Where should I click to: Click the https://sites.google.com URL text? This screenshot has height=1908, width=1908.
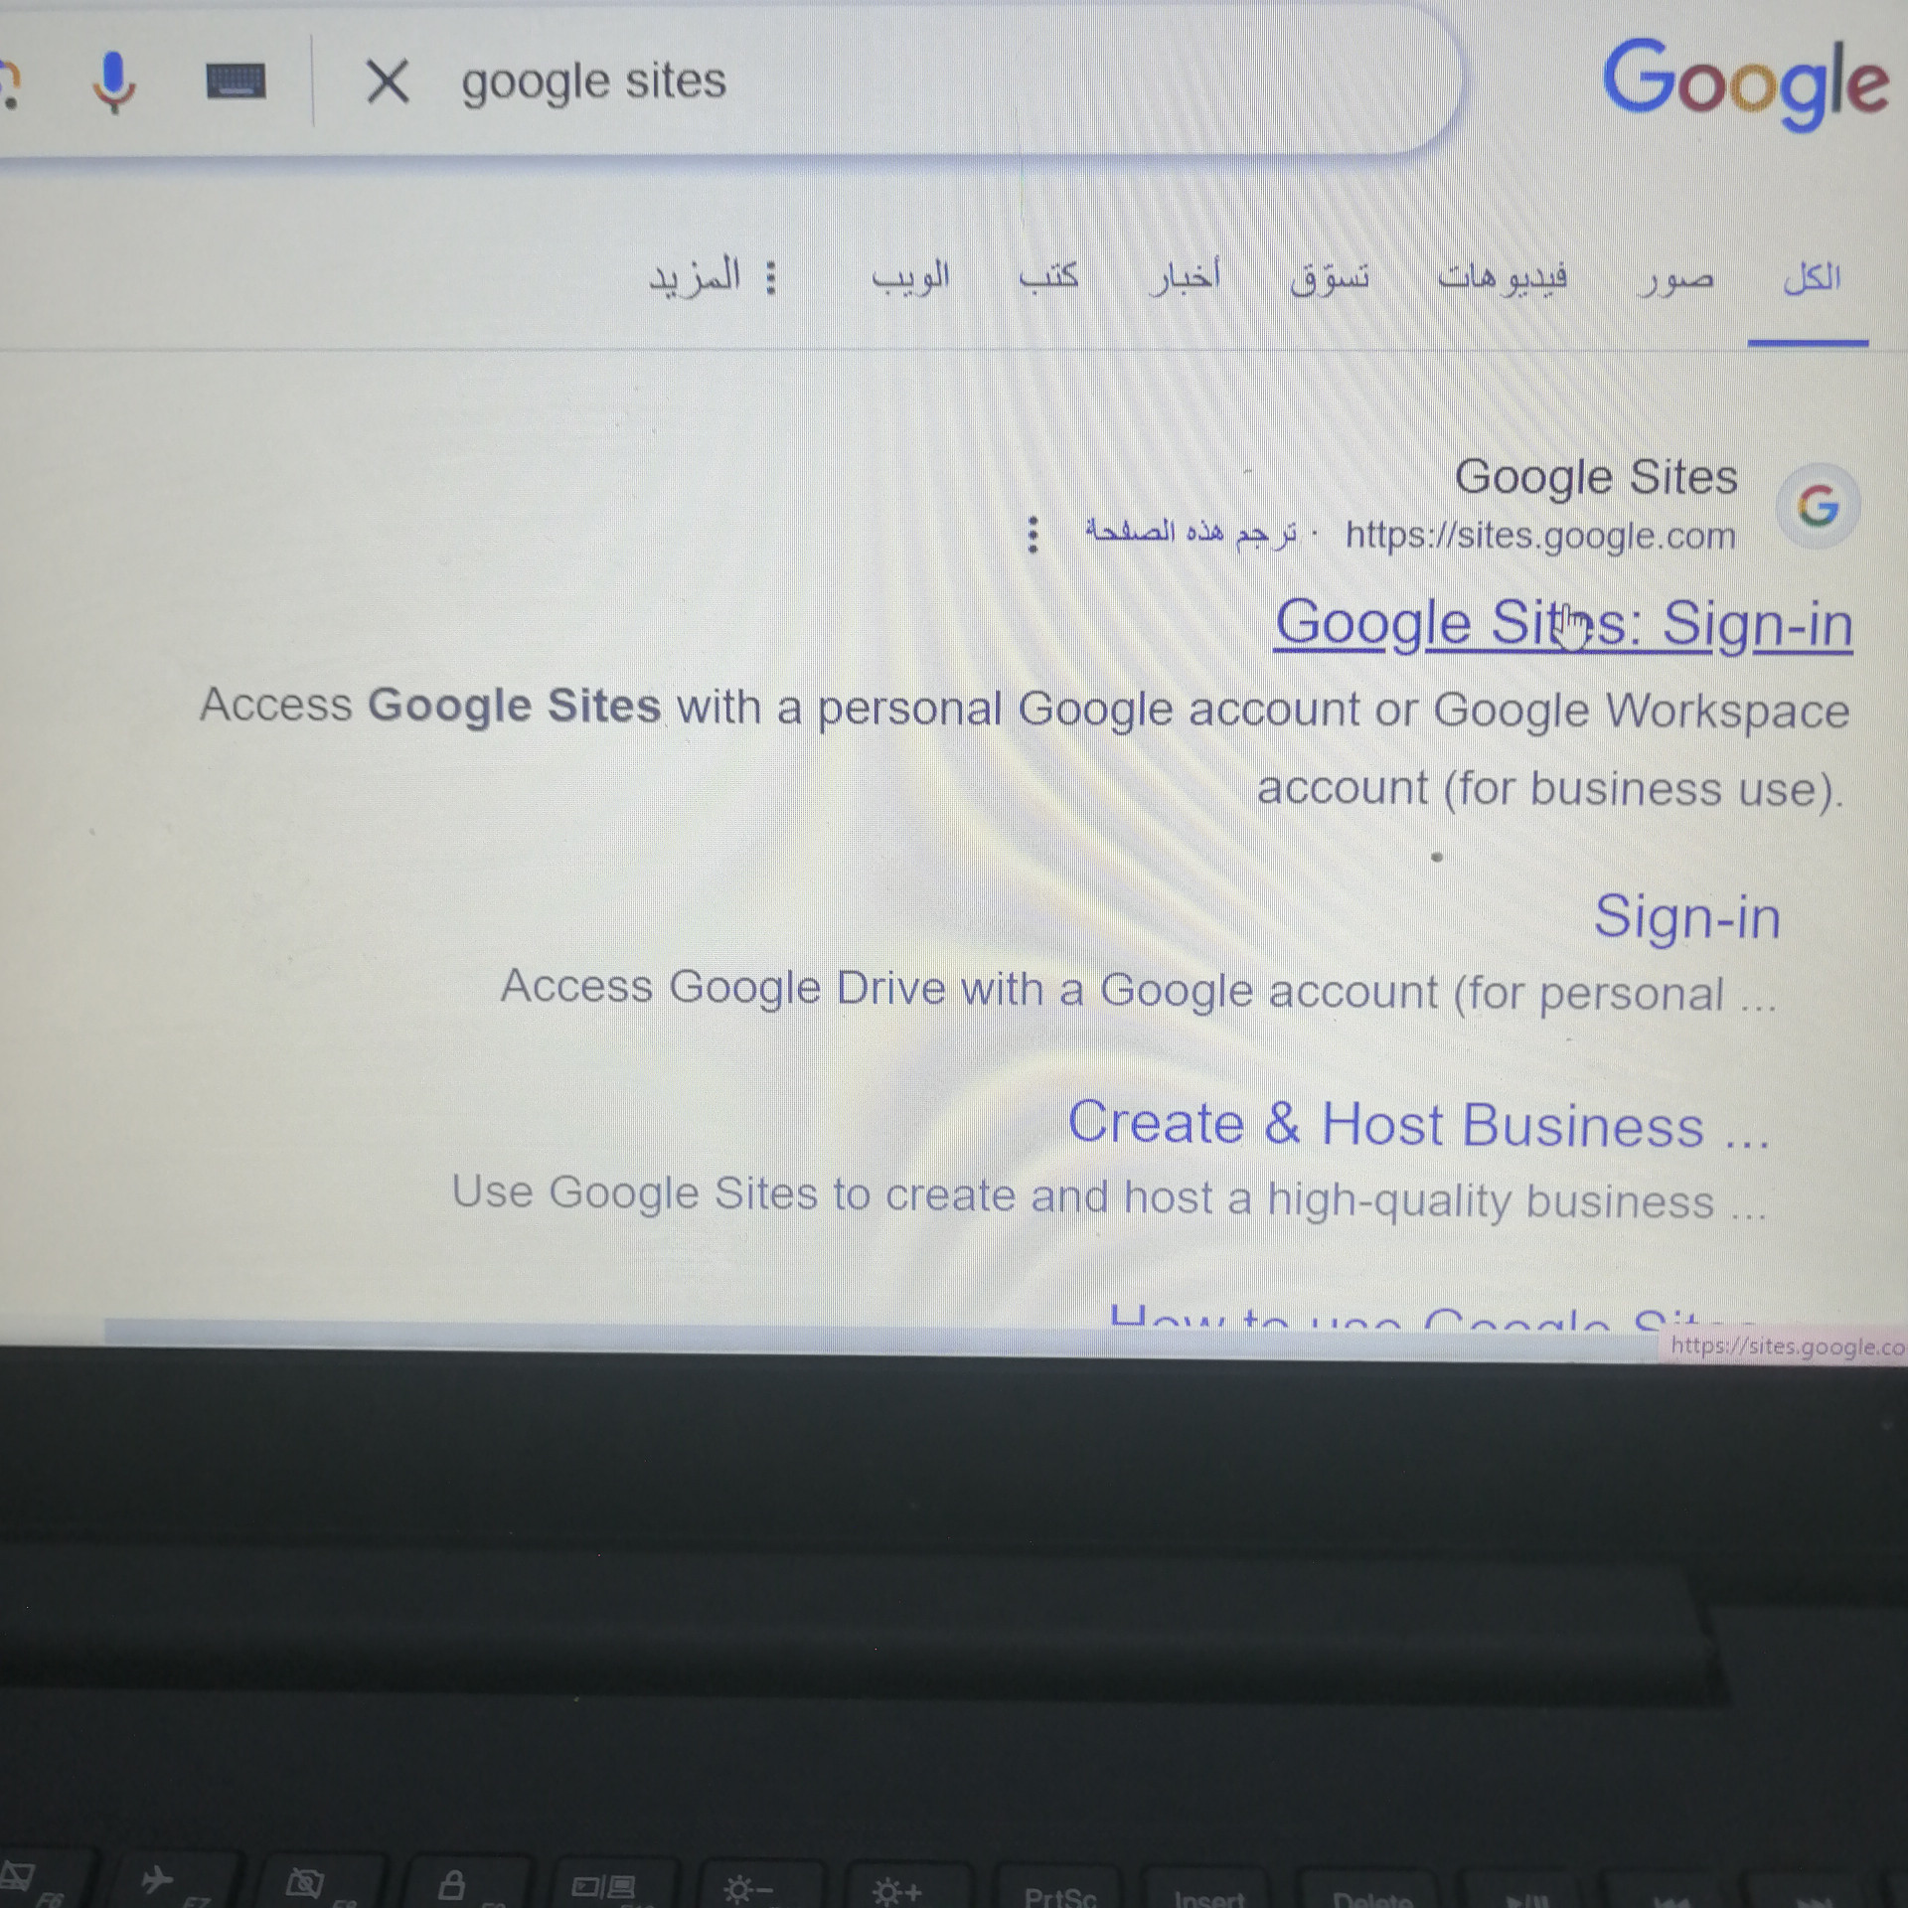click(1539, 536)
